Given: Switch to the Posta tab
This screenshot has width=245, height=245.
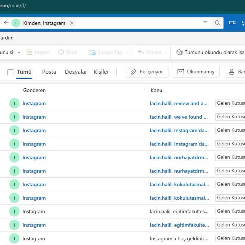Looking at the screenshot, I should click(49, 72).
